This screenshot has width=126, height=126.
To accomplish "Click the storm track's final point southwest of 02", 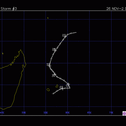I will pos(53,94).
